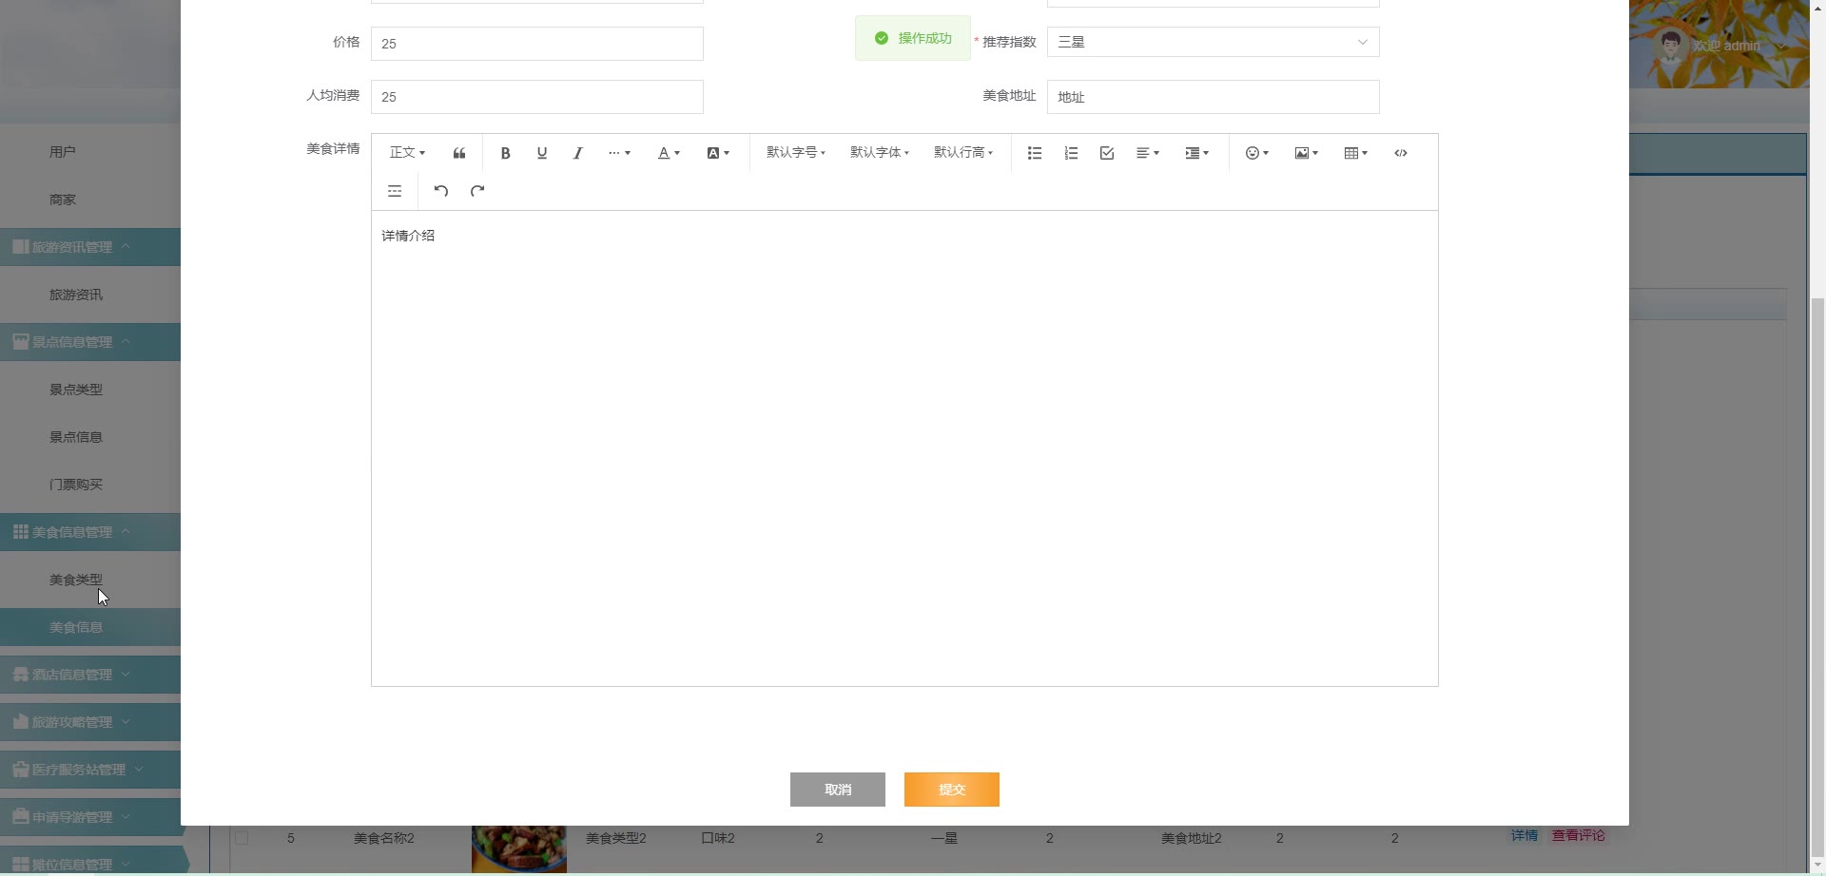Insert a bulleted list
1826x876 pixels.
coord(1035,153)
